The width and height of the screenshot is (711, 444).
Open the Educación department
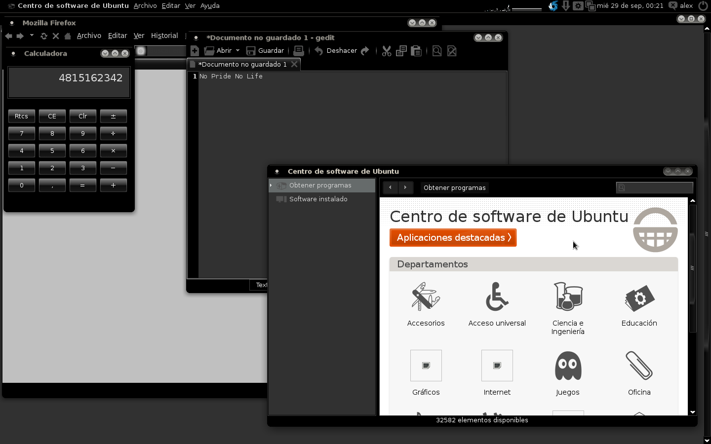[639, 304]
